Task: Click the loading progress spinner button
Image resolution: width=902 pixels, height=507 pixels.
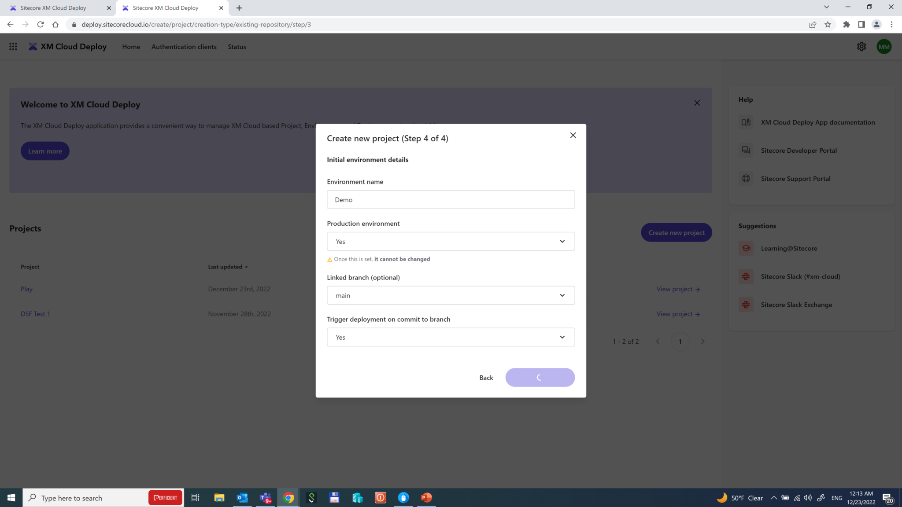Action: (540, 377)
